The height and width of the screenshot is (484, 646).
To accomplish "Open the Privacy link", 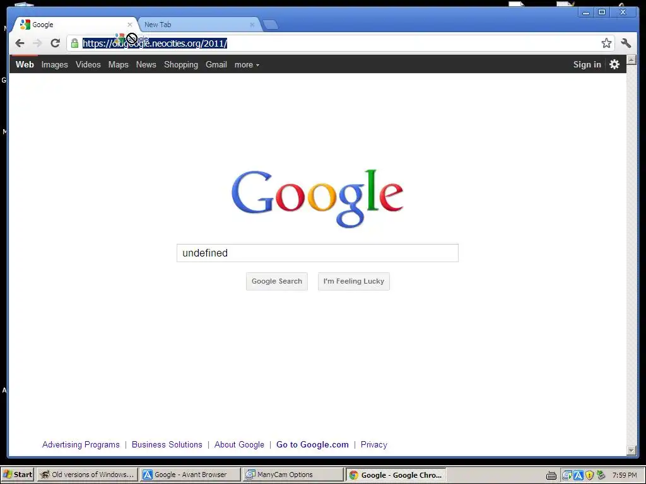I will 373,444.
